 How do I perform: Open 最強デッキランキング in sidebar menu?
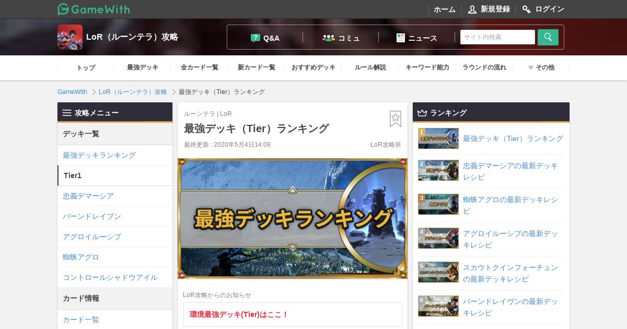pos(115,155)
